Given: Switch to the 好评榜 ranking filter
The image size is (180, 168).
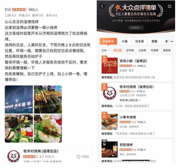Looking at the screenshot, I should click(130, 50).
